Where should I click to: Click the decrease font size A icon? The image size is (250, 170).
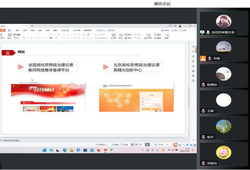(x=55, y=35)
